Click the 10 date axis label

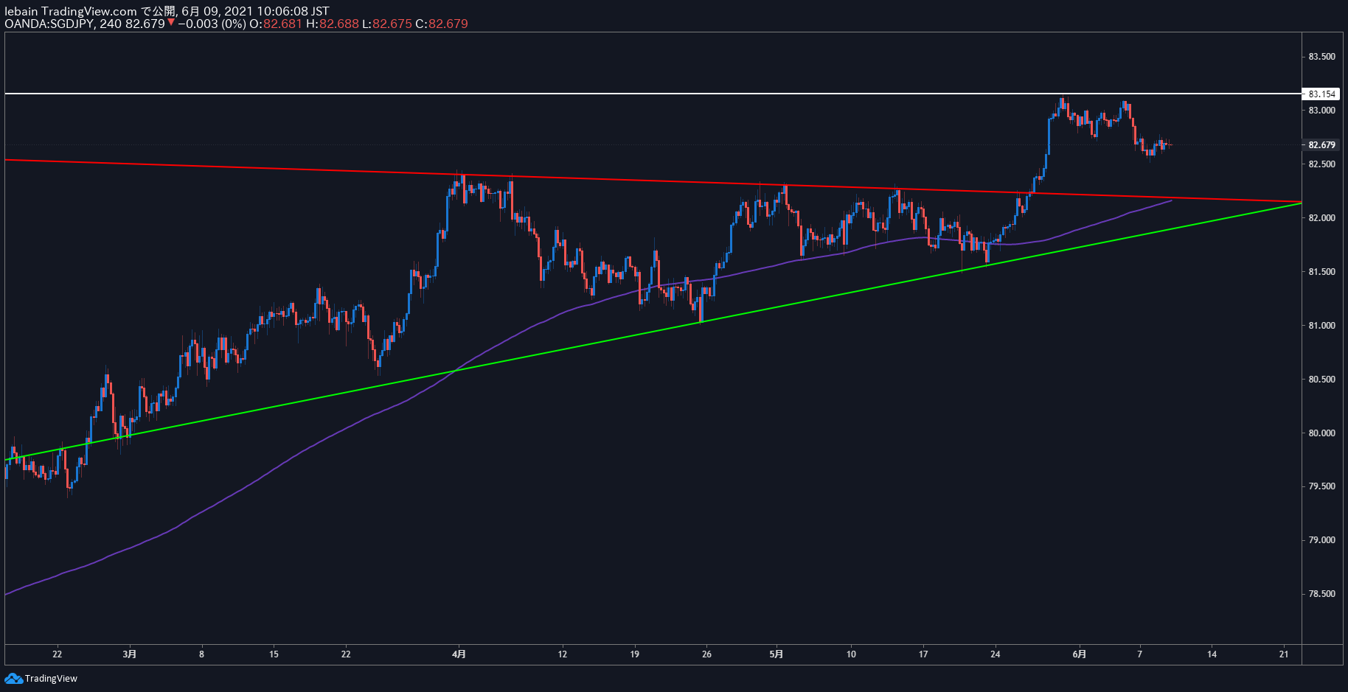pyautogui.click(x=851, y=654)
